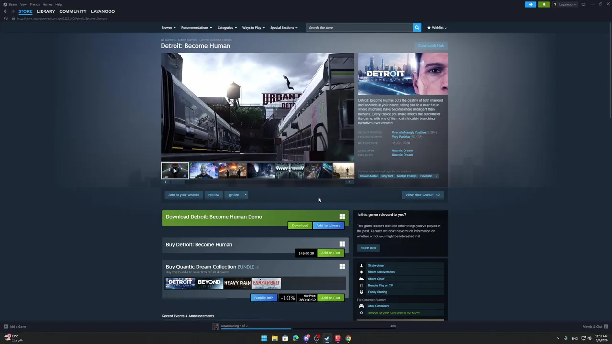Viewport: 612px width, 344px height.
Task: Expand the Categories dropdown
Action: [x=227, y=27]
